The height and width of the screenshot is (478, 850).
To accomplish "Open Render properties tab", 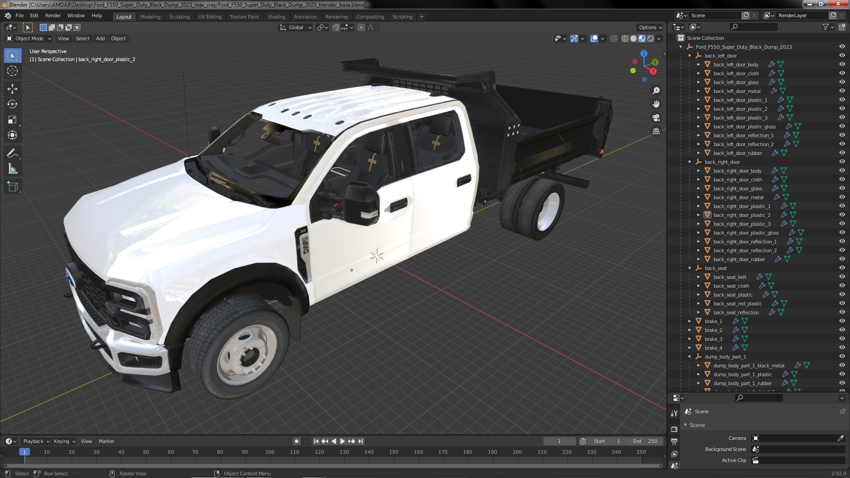I will click(674, 429).
